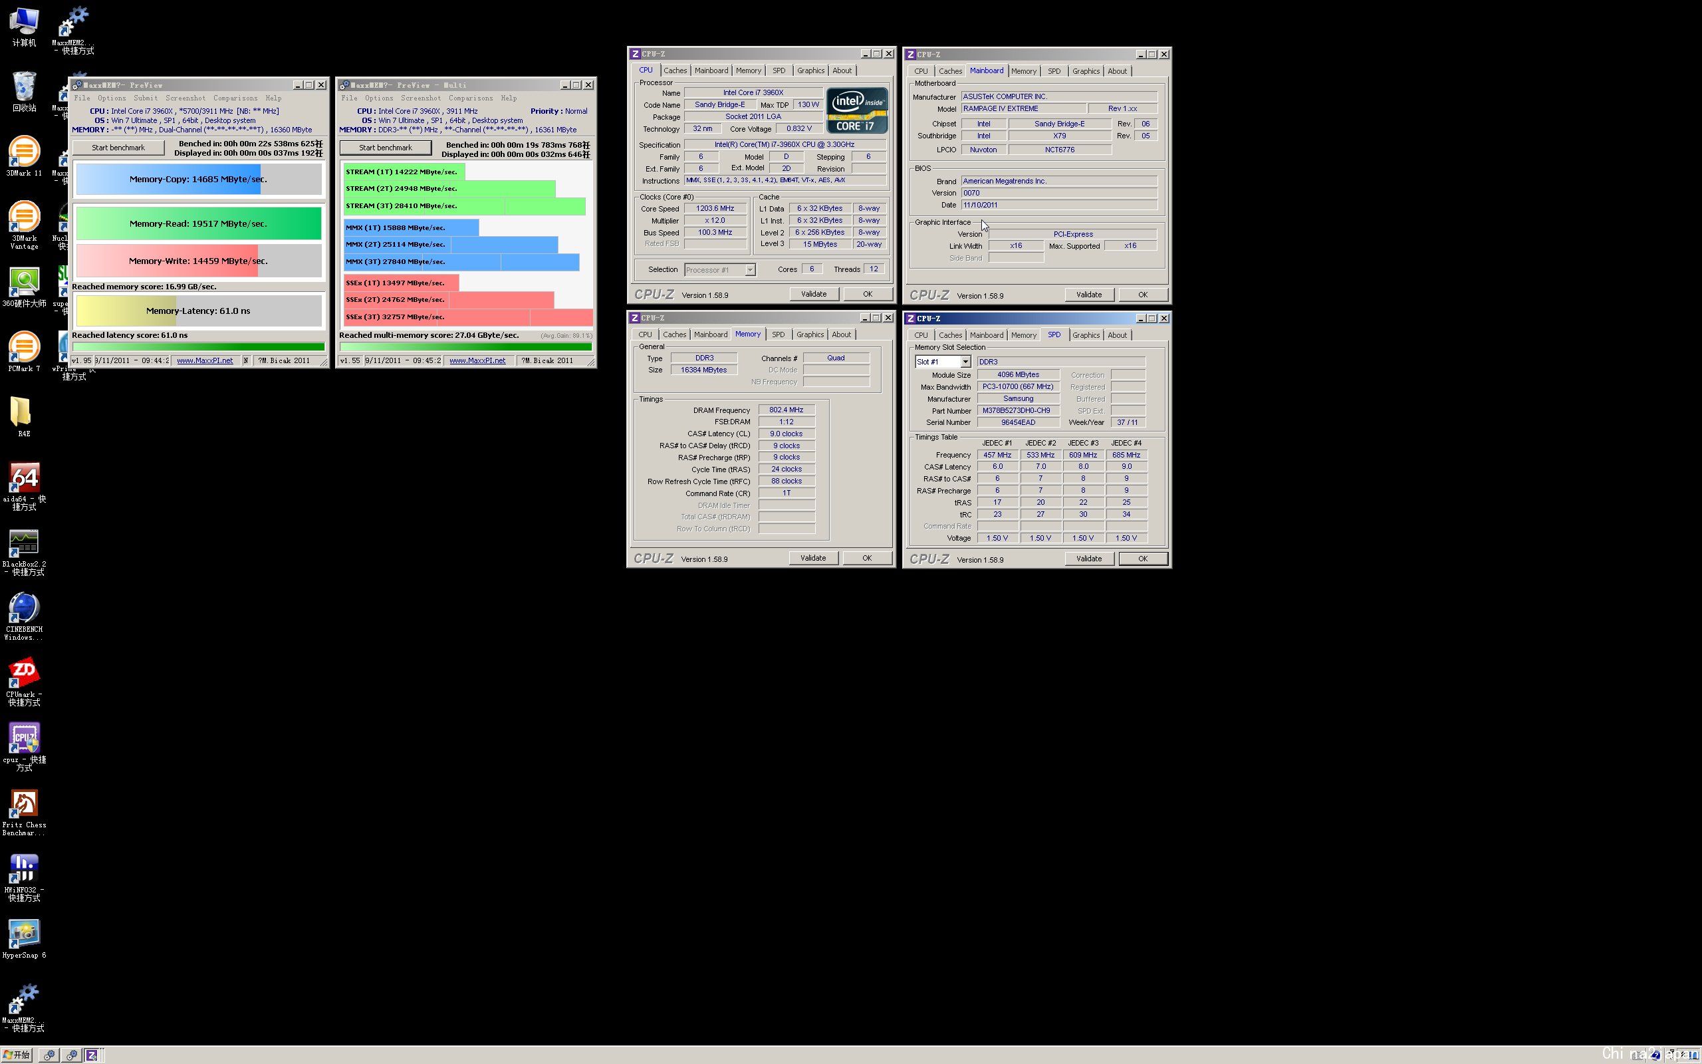The height and width of the screenshot is (1064, 1702).
Task: Click the STREAM (3T) 28410 MByte/sec bar
Action: [464, 206]
